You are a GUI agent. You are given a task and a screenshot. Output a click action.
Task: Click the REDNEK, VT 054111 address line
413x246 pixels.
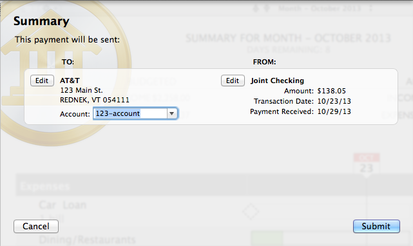tap(95, 100)
